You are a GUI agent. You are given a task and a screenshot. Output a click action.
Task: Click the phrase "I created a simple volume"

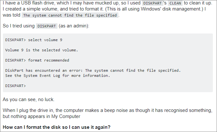point(28,9)
